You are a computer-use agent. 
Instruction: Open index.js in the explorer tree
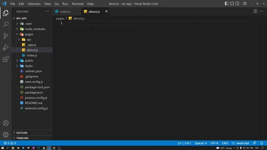coord(32,55)
